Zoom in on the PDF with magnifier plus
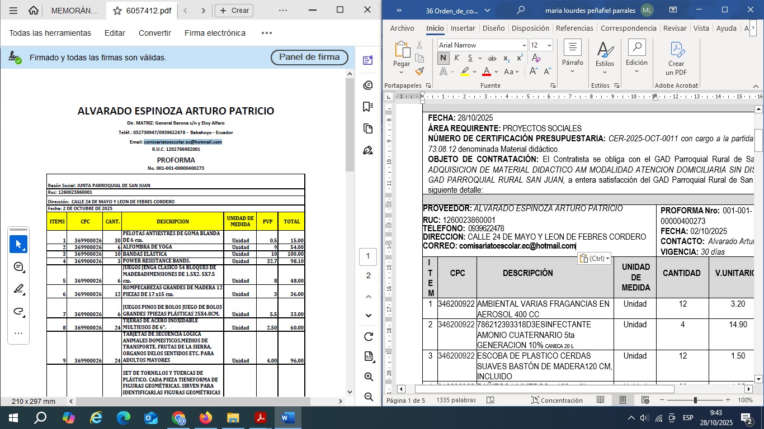This screenshot has width=764, height=429. click(x=368, y=377)
